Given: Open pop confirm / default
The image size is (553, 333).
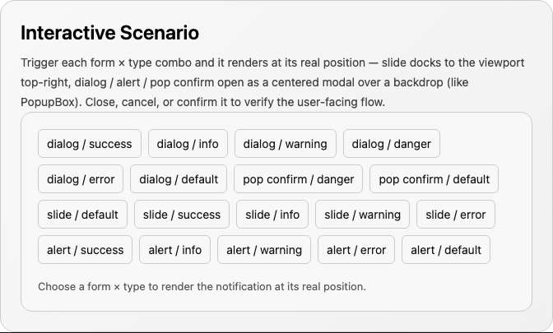Looking at the screenshot, I should (x=434, y=179).
